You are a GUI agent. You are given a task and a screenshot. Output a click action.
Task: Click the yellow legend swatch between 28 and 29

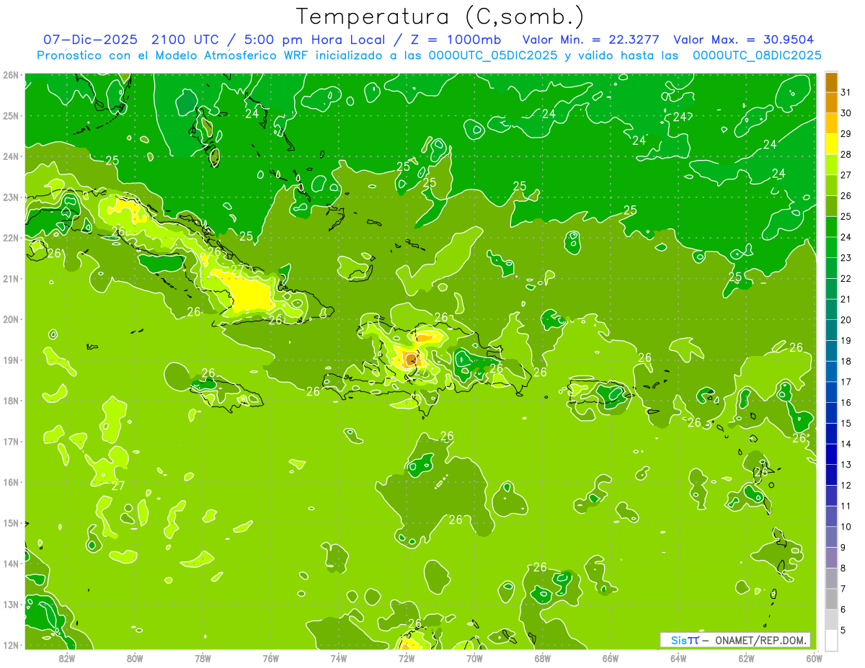tap(831, 144)
